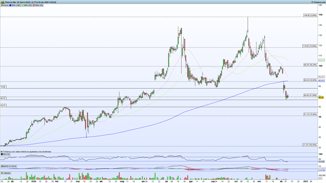The height and width of the screenshot is (183, 326).
Task: Select the 69,69 (61,80%) retracement label
Action: 310,95
